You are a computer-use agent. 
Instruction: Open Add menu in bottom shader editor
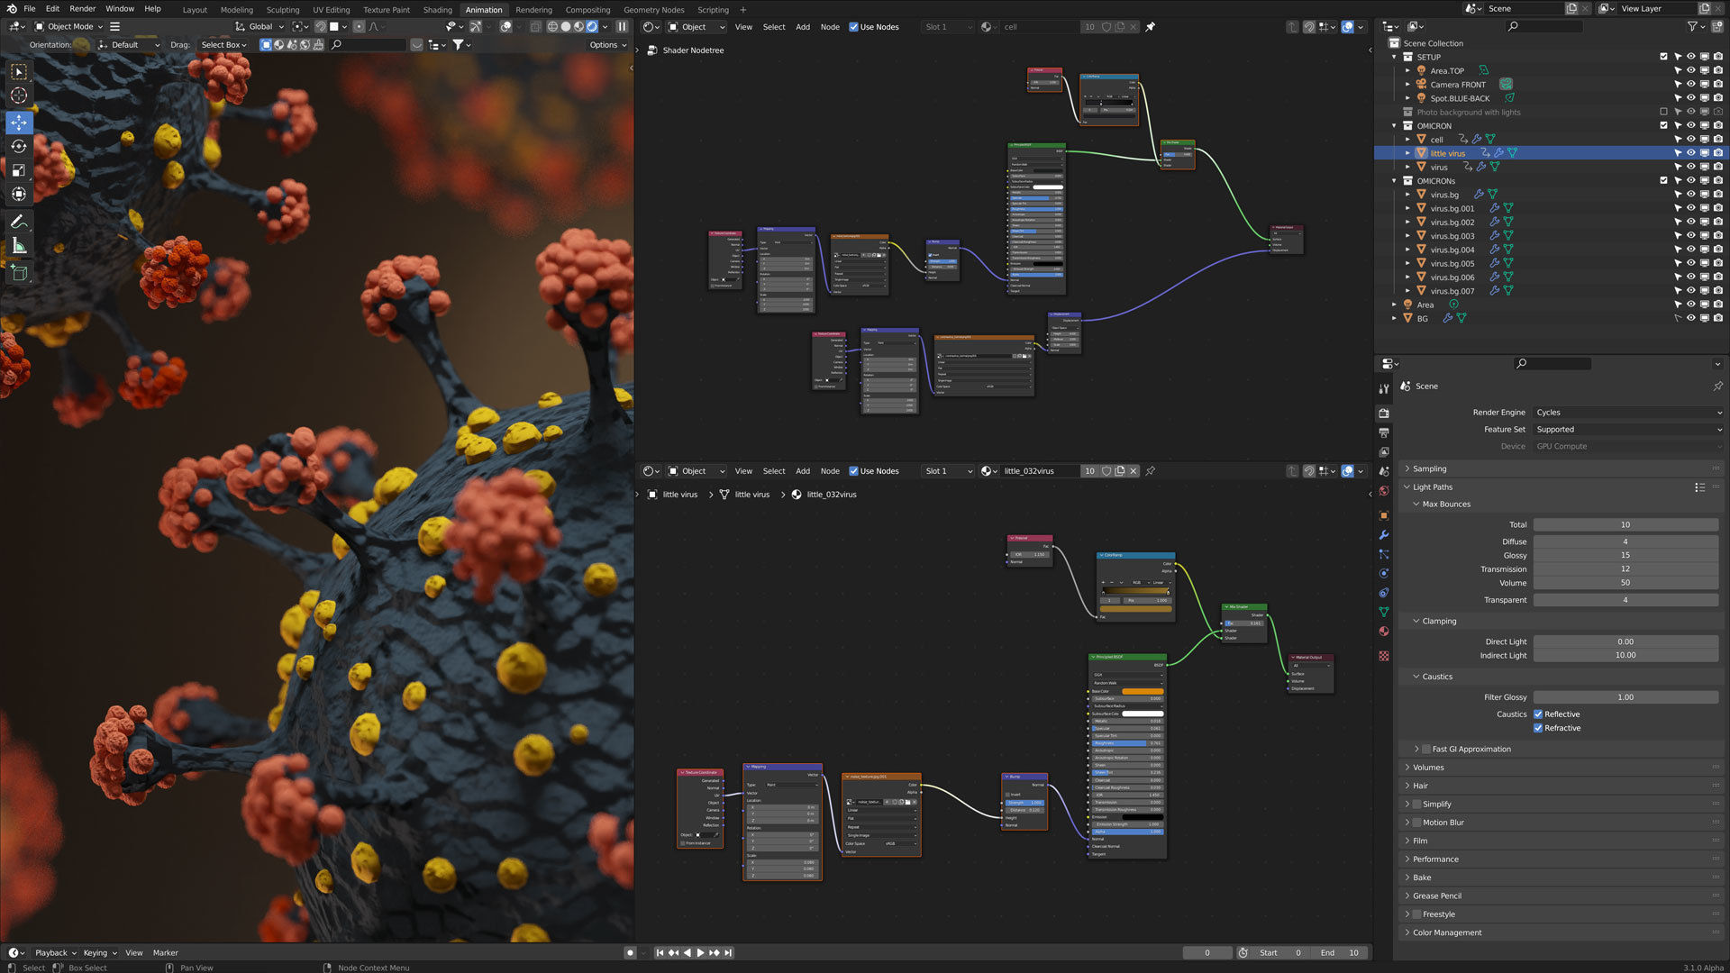(x=802, y=471)
